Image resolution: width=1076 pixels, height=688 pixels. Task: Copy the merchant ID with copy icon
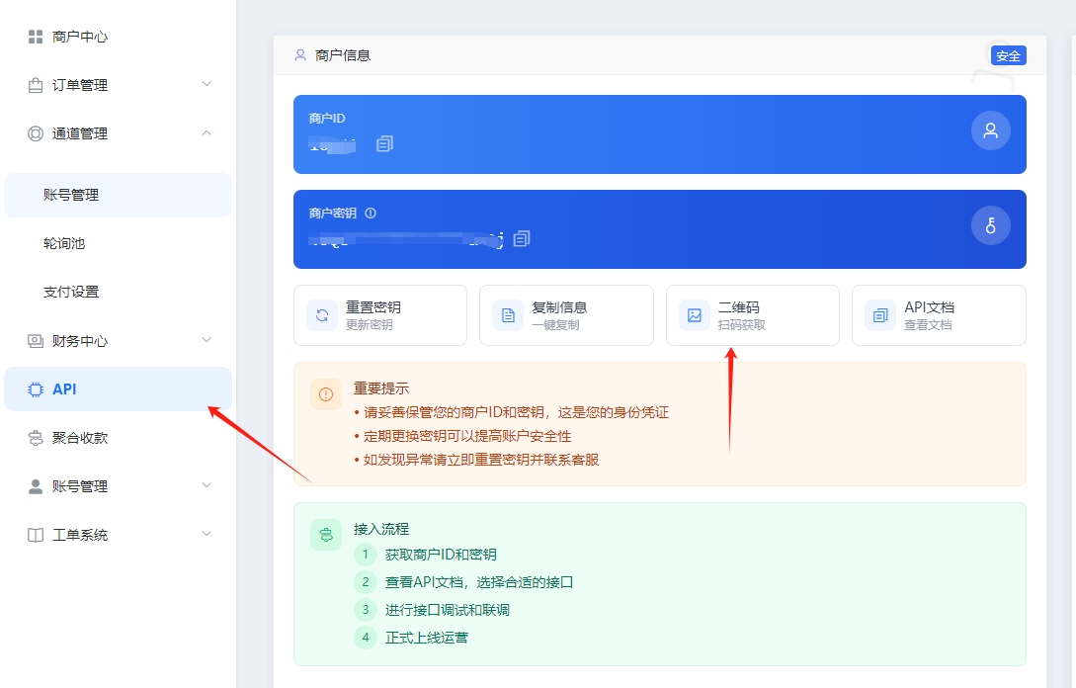[384, 144]
